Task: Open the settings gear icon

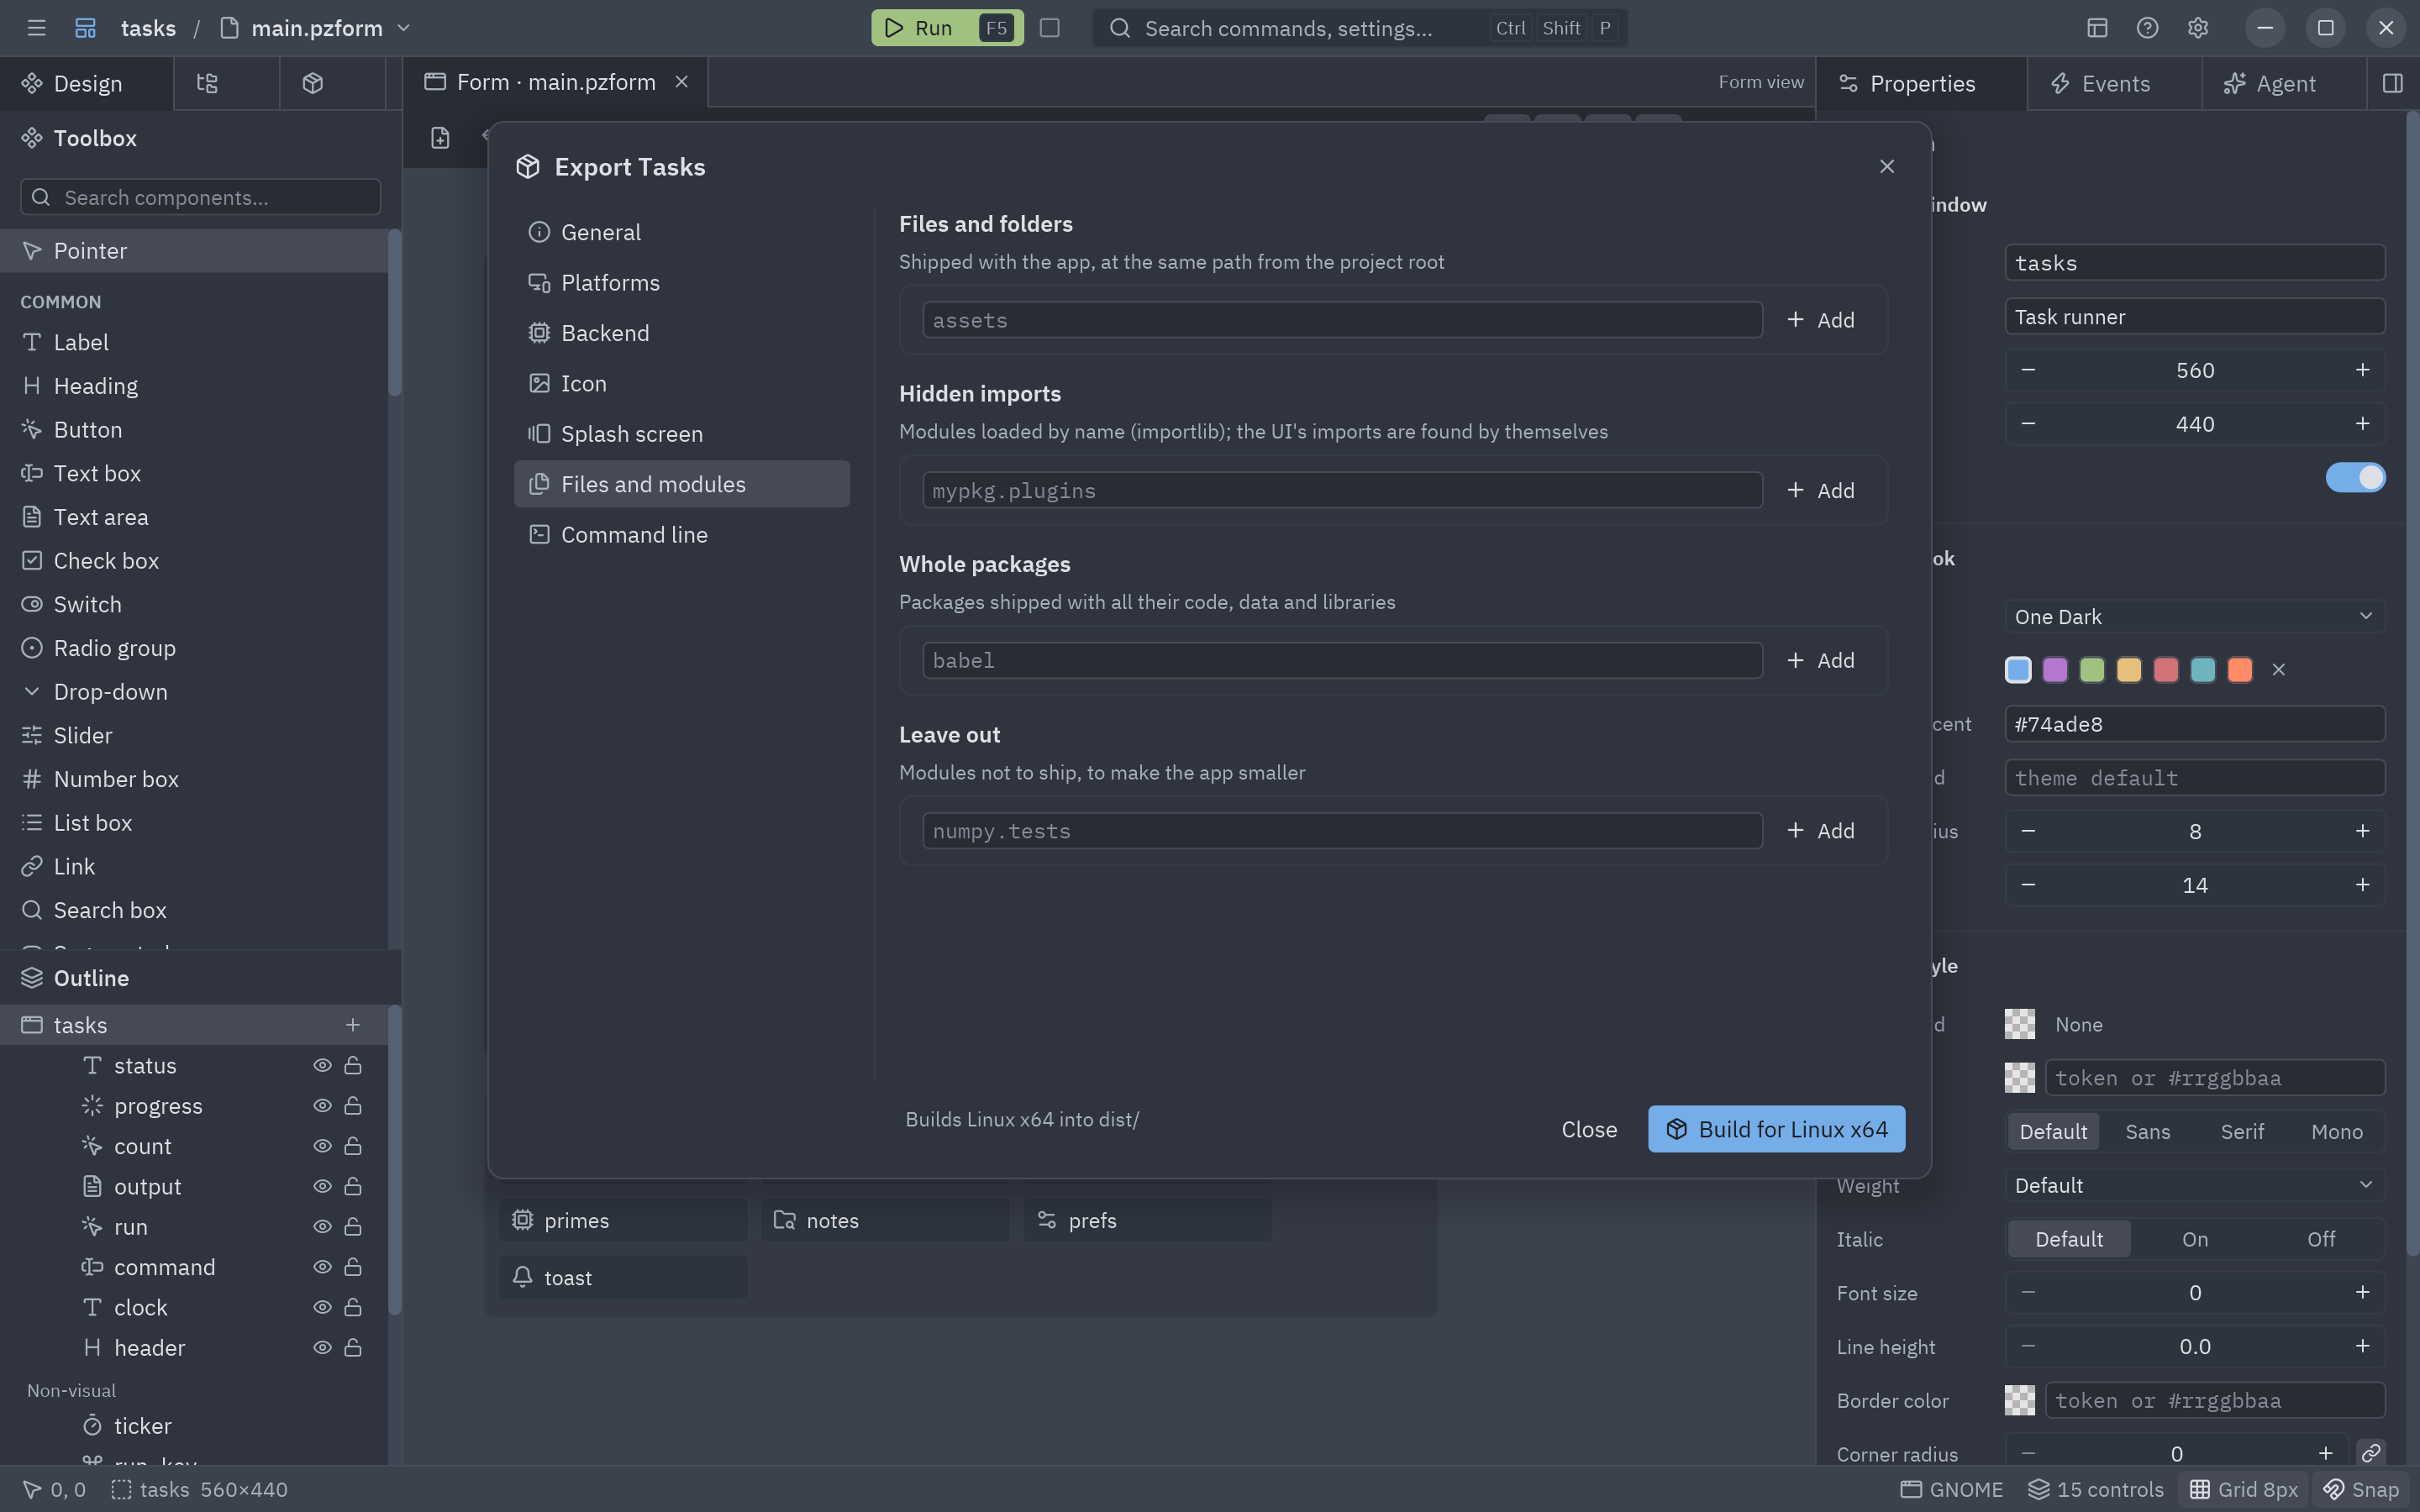Action: 2197,28
